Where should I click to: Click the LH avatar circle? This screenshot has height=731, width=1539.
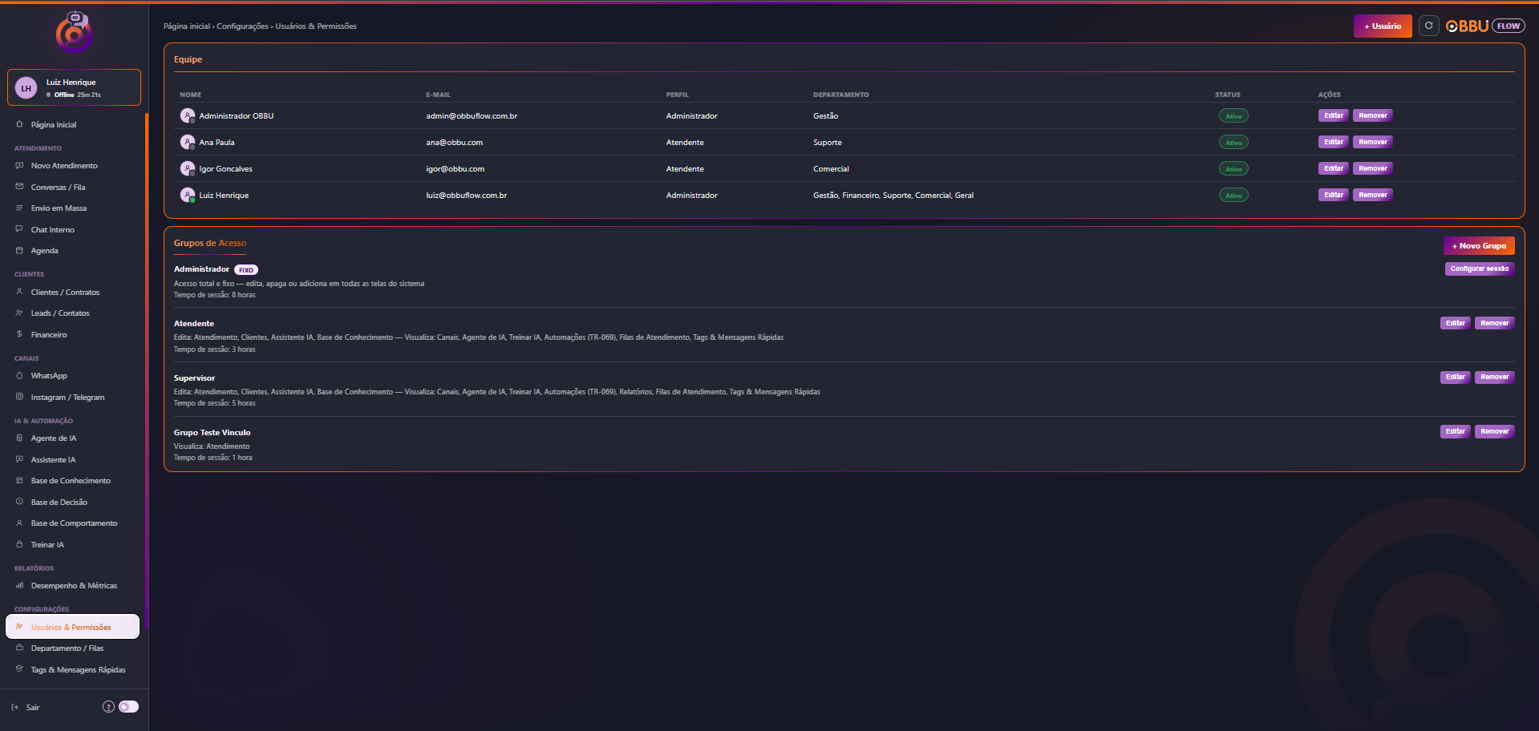click(26, 88)
